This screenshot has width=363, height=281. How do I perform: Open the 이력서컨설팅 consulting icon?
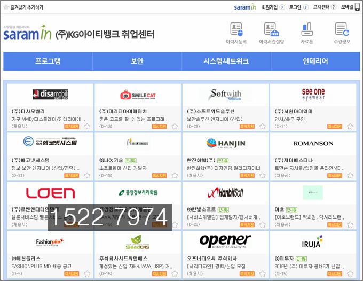point(271,29)
